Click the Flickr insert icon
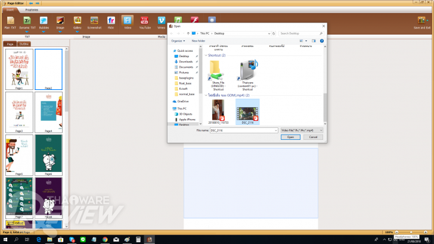Screen dimensions: 434x244 [111, 20]
